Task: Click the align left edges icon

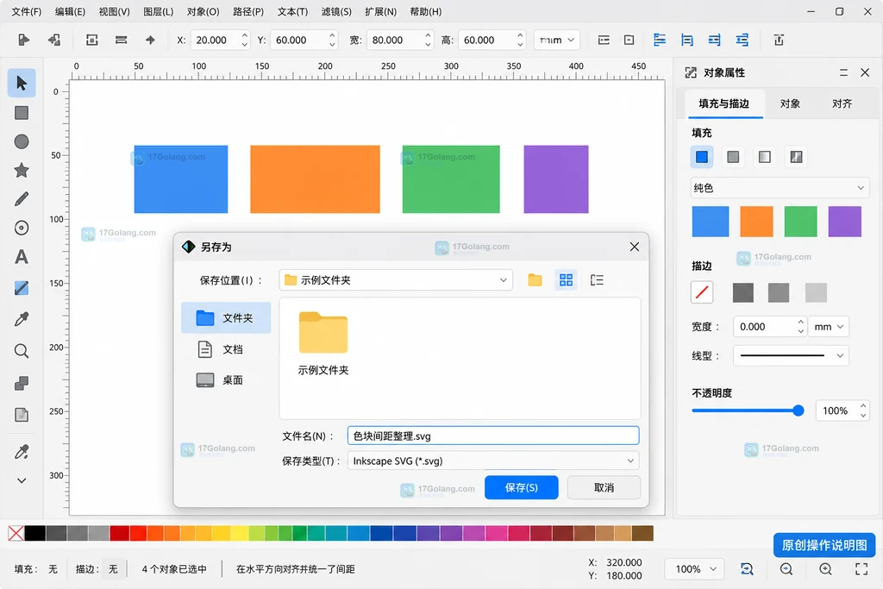Action: coord(660,40)
